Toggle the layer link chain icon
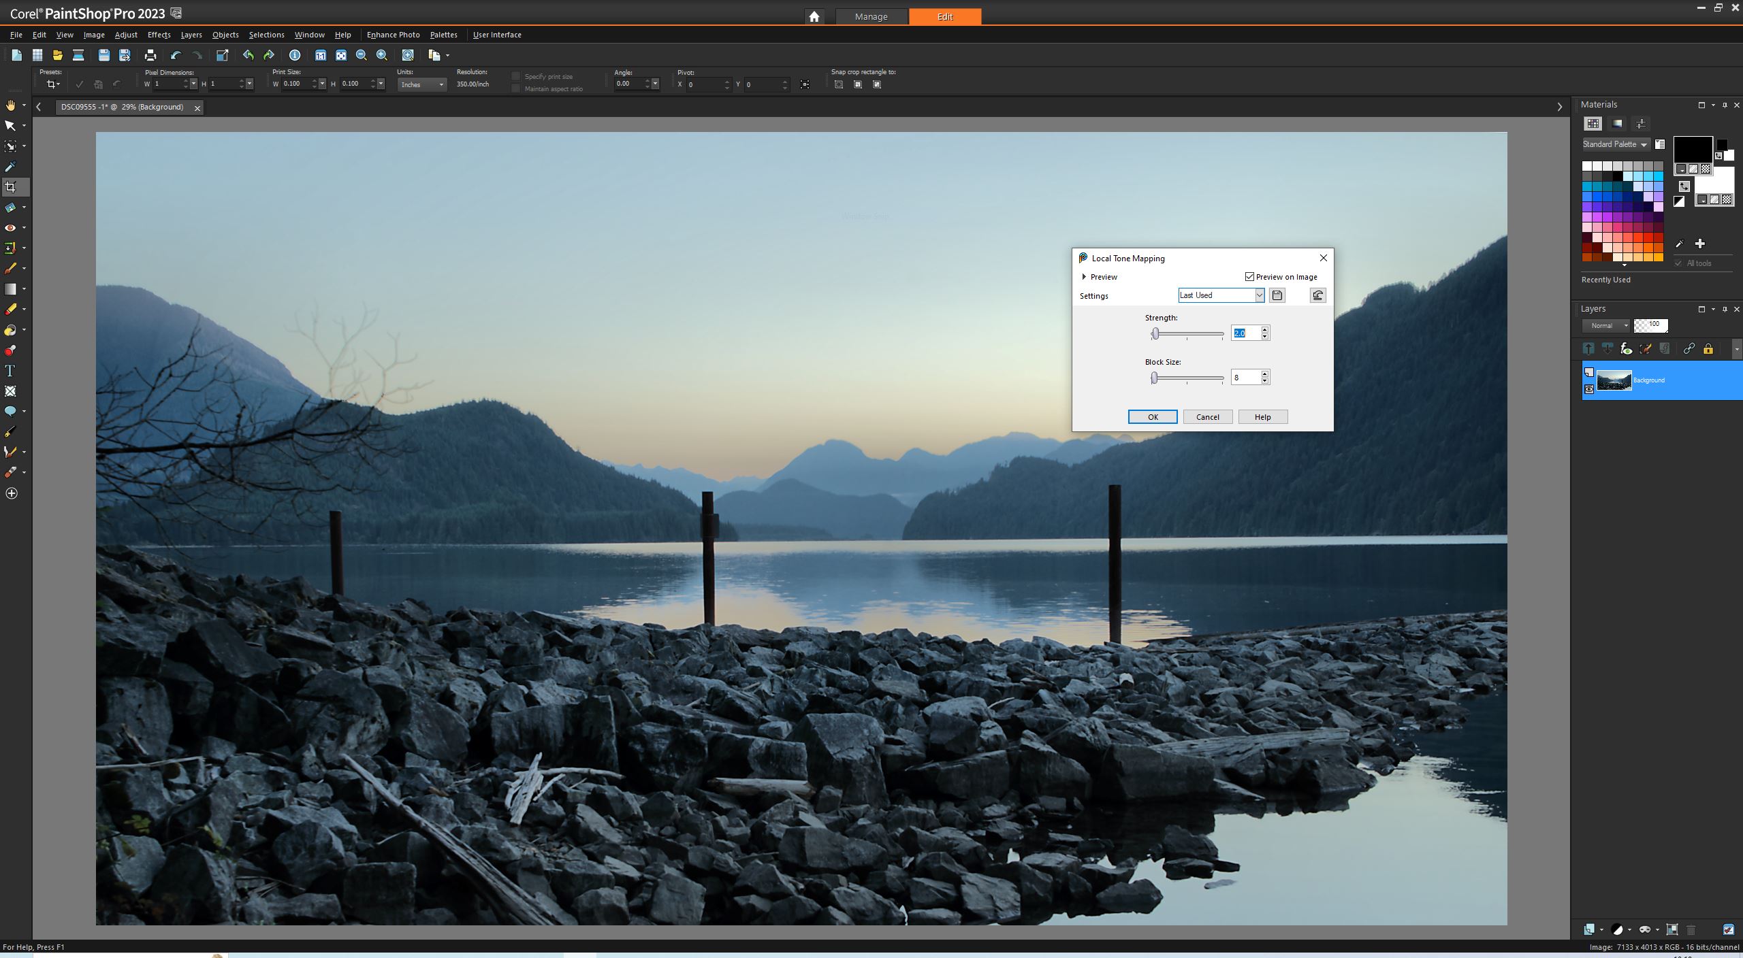This screenshot has width=1743, height=958. point(1689,349)
